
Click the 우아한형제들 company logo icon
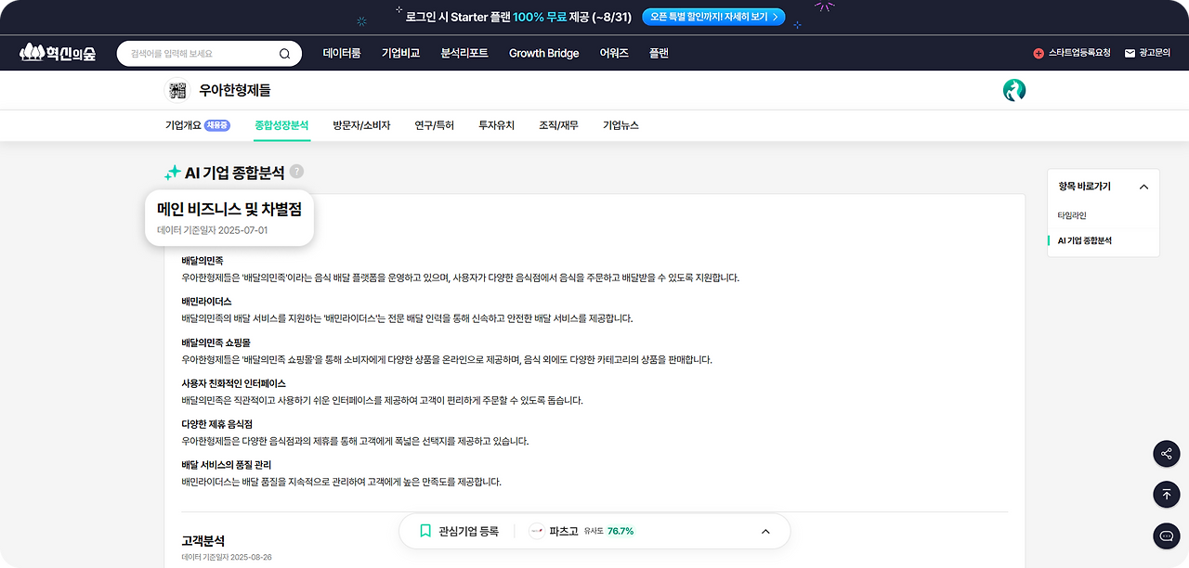coord(176,90)
